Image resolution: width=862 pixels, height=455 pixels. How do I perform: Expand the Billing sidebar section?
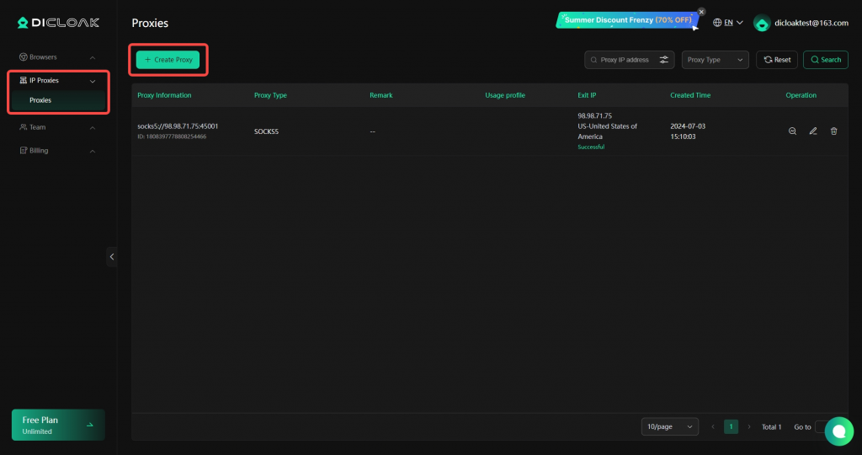[57, 150]
